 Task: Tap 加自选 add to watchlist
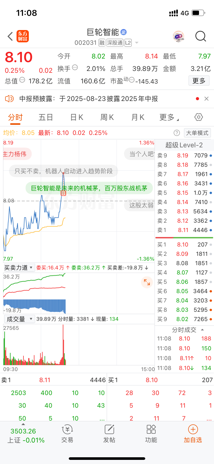[x=193, y=434]
